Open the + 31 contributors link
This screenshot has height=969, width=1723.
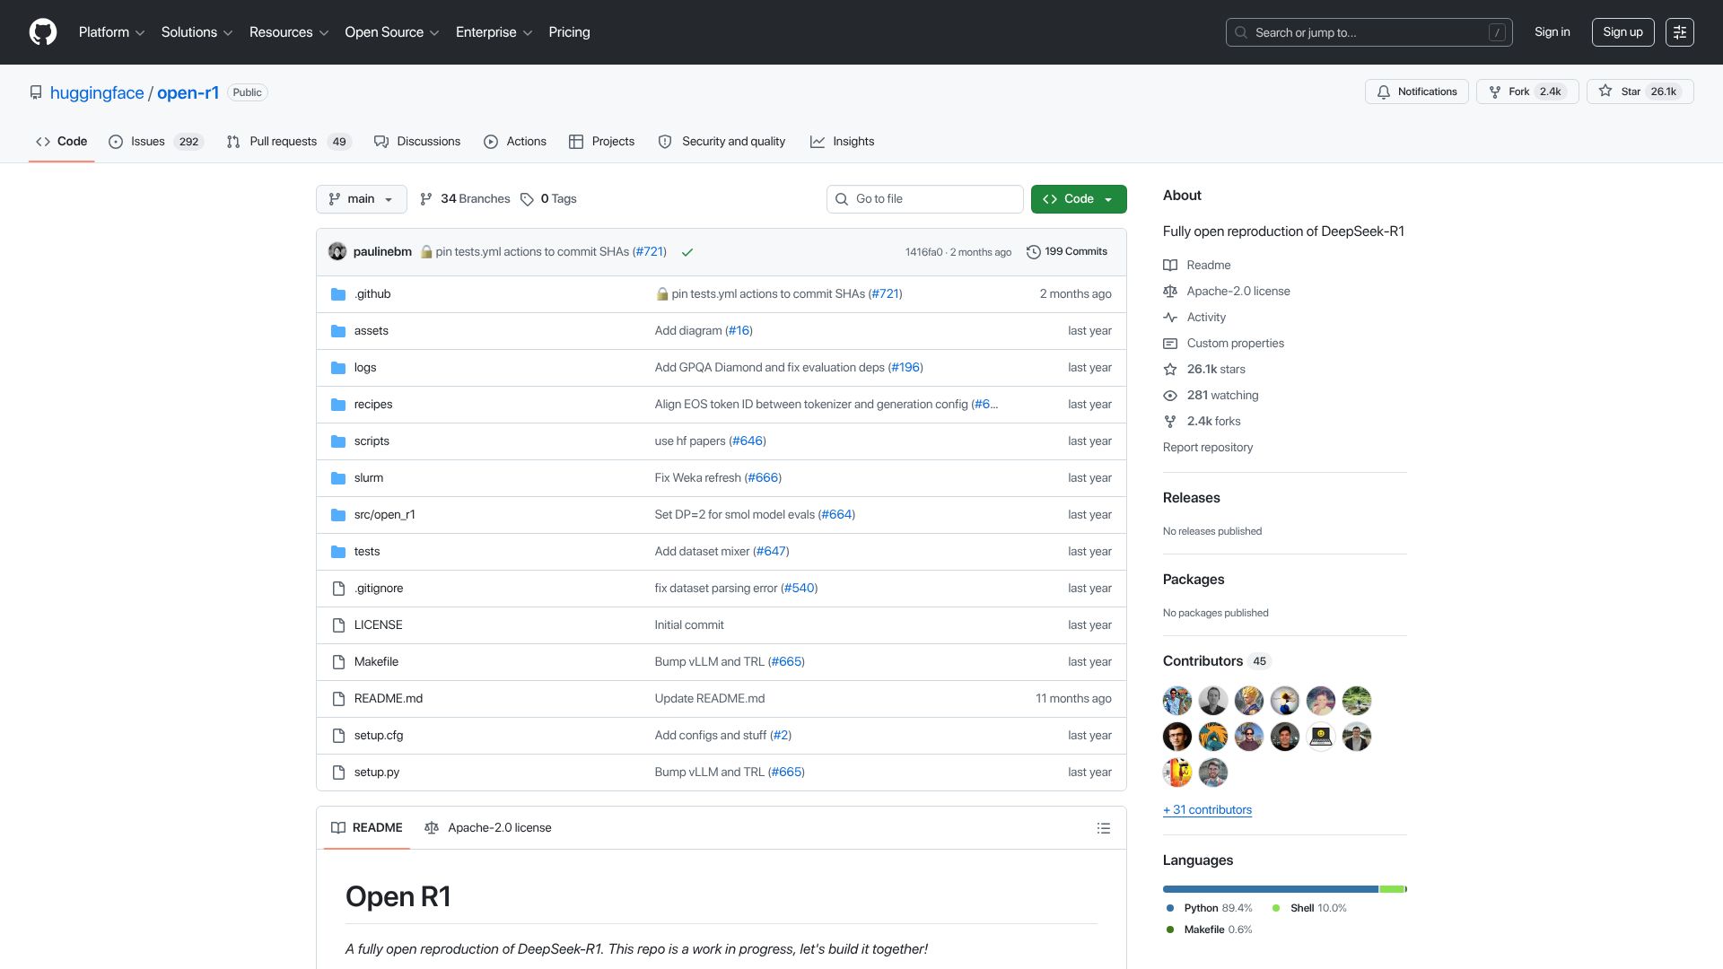[1207, 810]
